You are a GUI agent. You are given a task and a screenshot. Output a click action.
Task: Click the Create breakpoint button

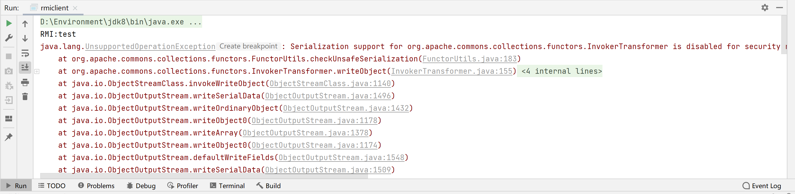click(x=248, y=46)
